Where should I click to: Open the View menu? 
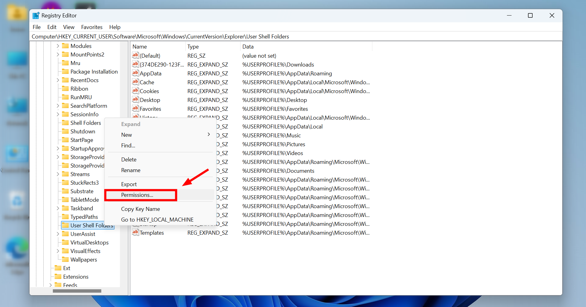(68, 27)
